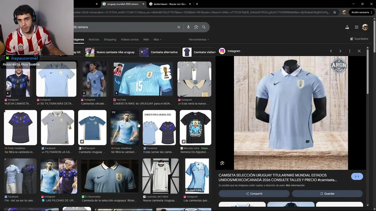Screen dimensions: 376x211
Task: Expand the Herramientas dropdown
Action: tap(199, 40)
